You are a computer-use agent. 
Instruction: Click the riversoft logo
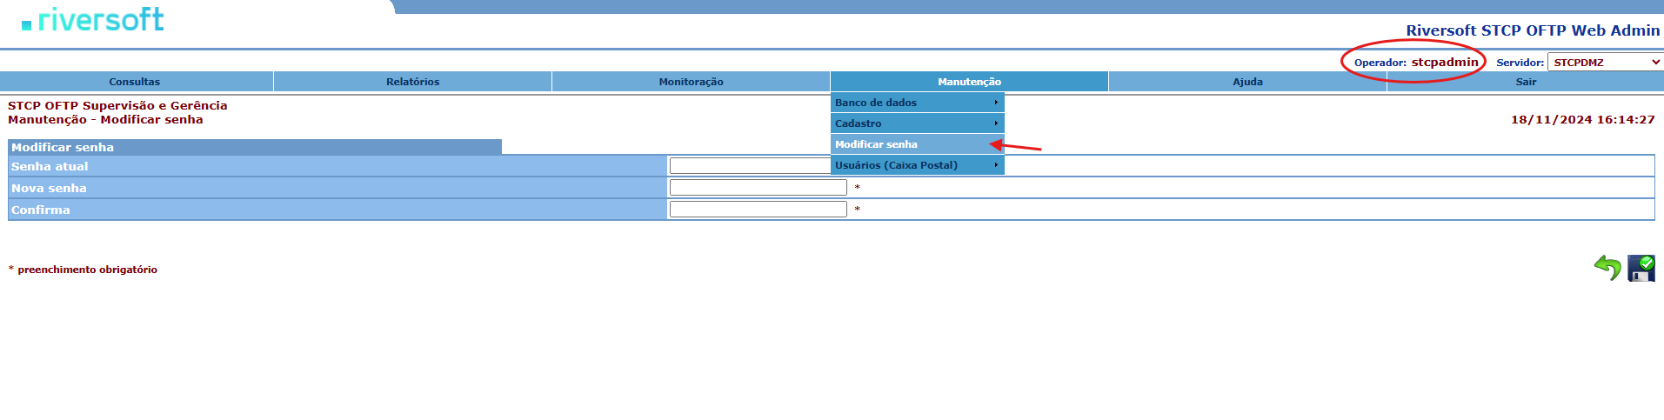93,20
